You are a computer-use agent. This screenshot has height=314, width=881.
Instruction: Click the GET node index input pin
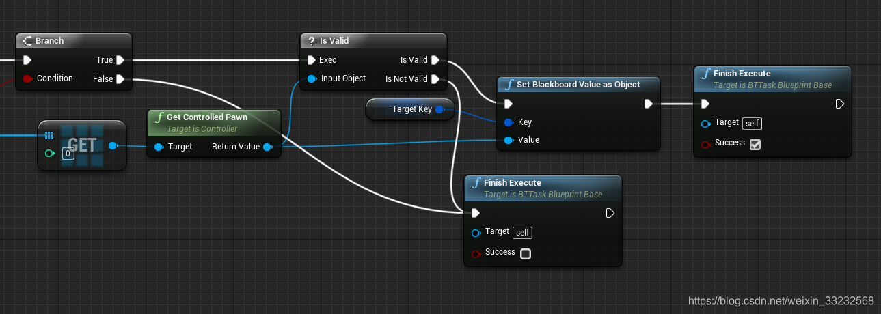pos(49,154)
